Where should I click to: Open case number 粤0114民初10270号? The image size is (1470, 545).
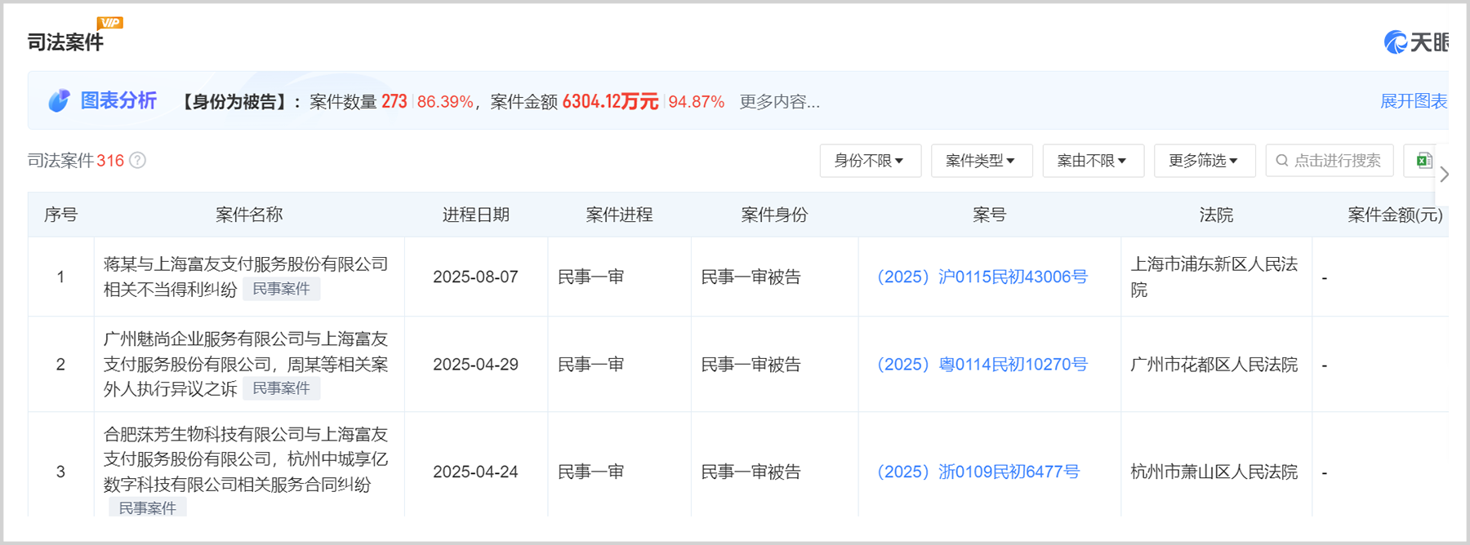pyautogui.click(x=982, y=365)
